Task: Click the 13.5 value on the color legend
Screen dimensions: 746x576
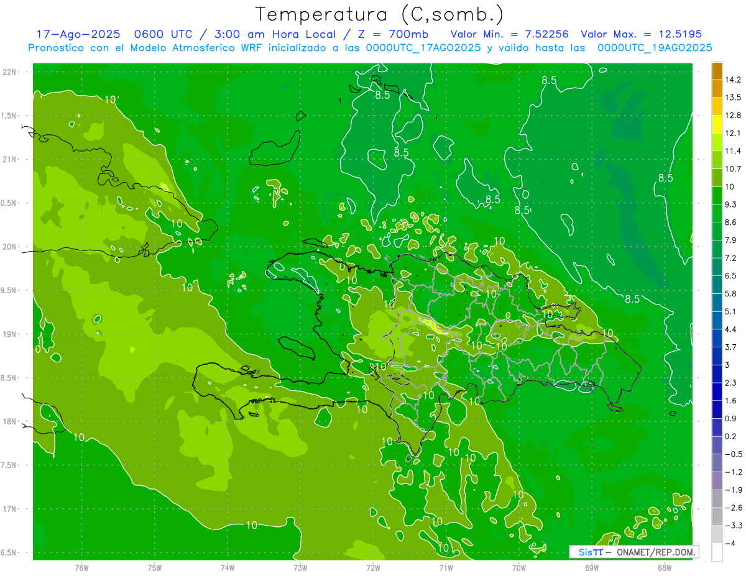Action: [x=733, y=98]
